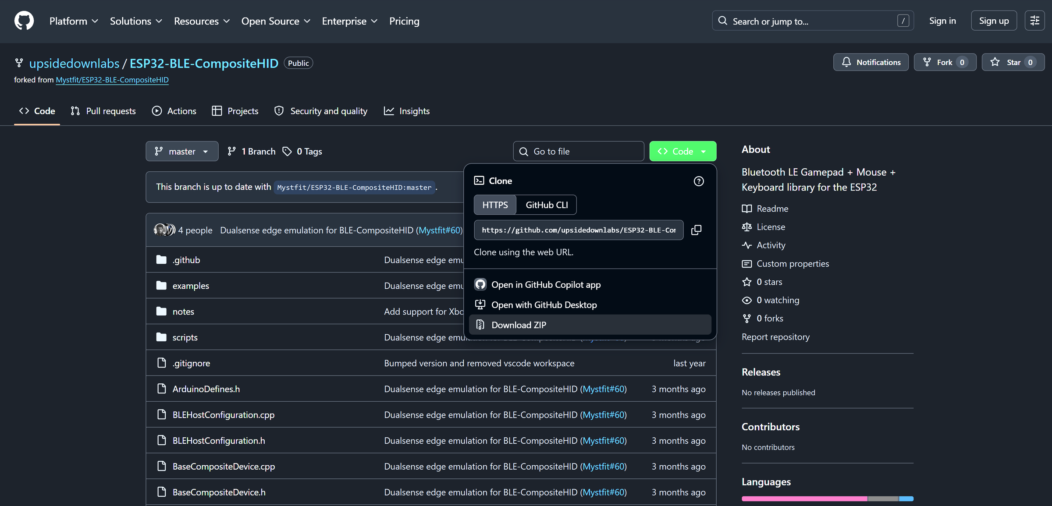Fork this repository with Fork button
1052x506 pixels.
[x=945, y=62]
